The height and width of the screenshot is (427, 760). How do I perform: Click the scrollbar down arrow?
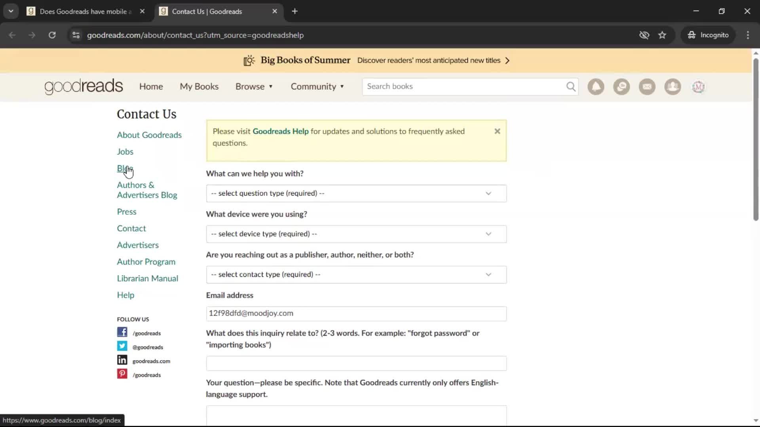[756, 421]
